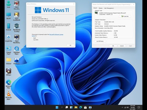Click the OS Build version text line

tap(40, 19)
